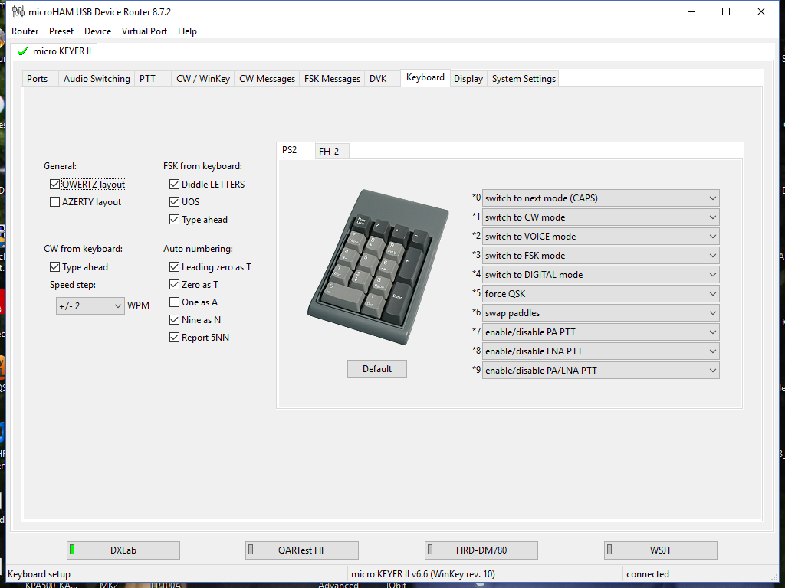Screen dimensions: 785x588
Task: Click the green check icon on micro KEYER II
Action: [x=22, y=51]
